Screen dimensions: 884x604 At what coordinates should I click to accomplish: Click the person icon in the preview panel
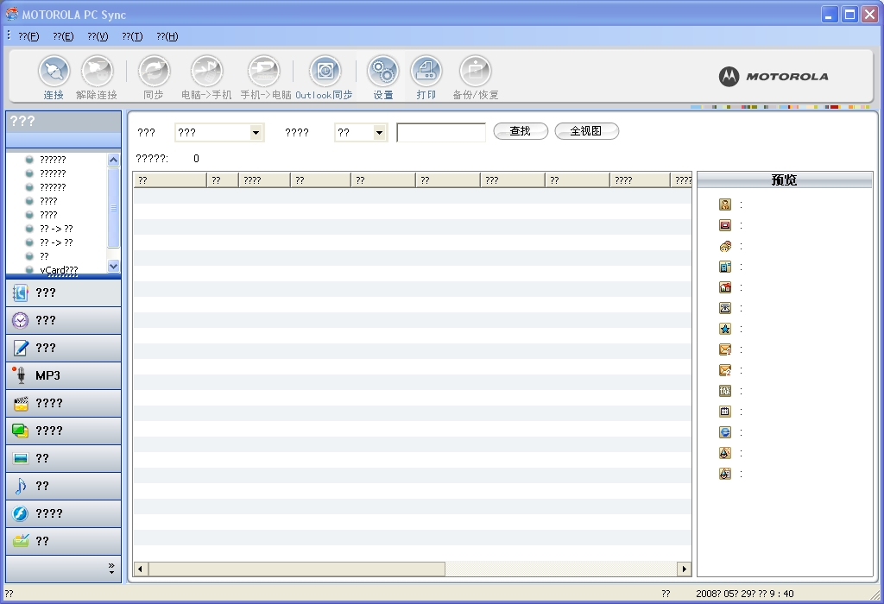[725, 204]
